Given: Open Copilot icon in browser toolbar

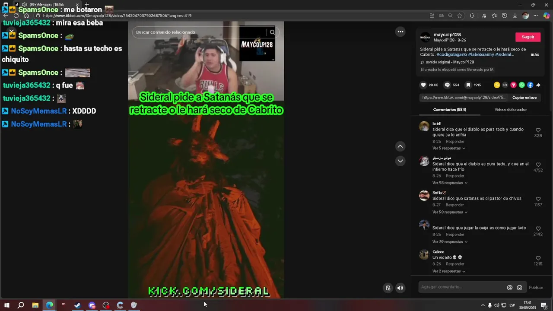Looking at the screenshot, I should 547,16.
